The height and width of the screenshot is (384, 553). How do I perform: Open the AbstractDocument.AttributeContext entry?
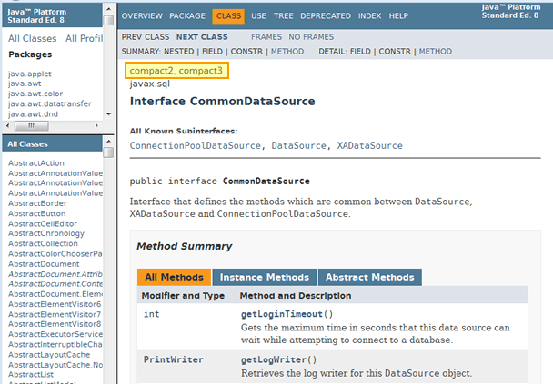(x=55, y=274)
